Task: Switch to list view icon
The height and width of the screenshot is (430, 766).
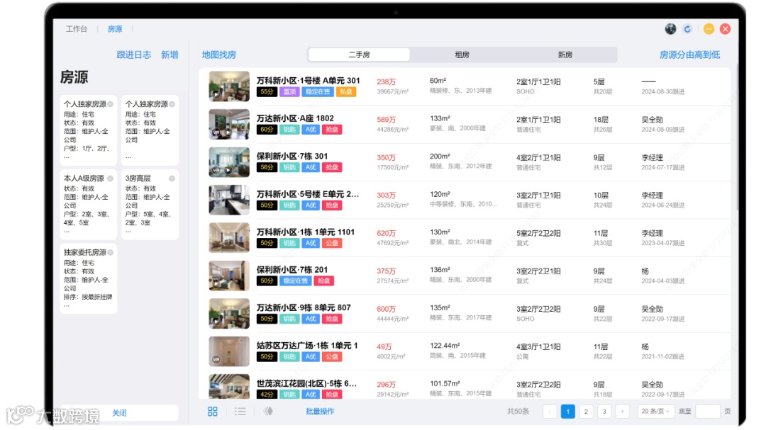Action: click(x=240, y=412)
